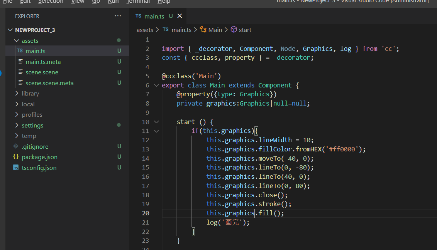Click the tsconfig.json file icon
This screenshot has width=437, height=250.
click(x=16, y=168)
